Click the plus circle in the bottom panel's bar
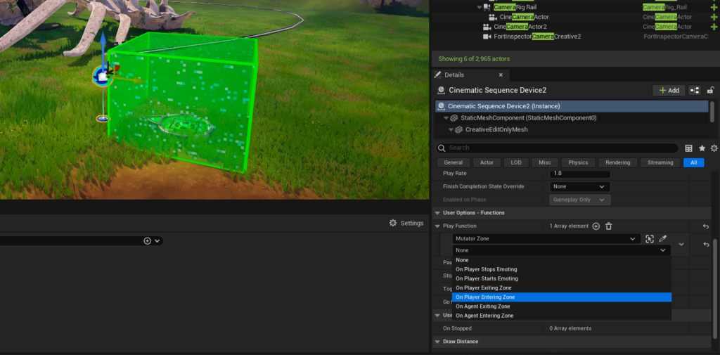 click(x=148, y=240)
